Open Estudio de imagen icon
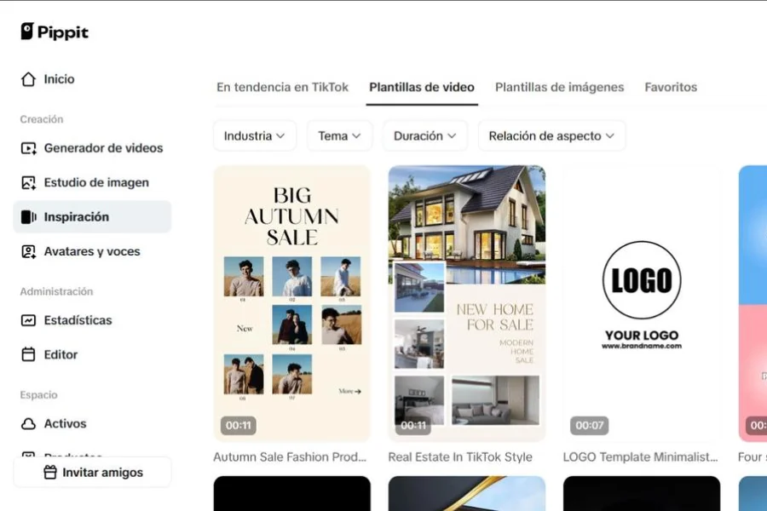 (x=28, y=183)
